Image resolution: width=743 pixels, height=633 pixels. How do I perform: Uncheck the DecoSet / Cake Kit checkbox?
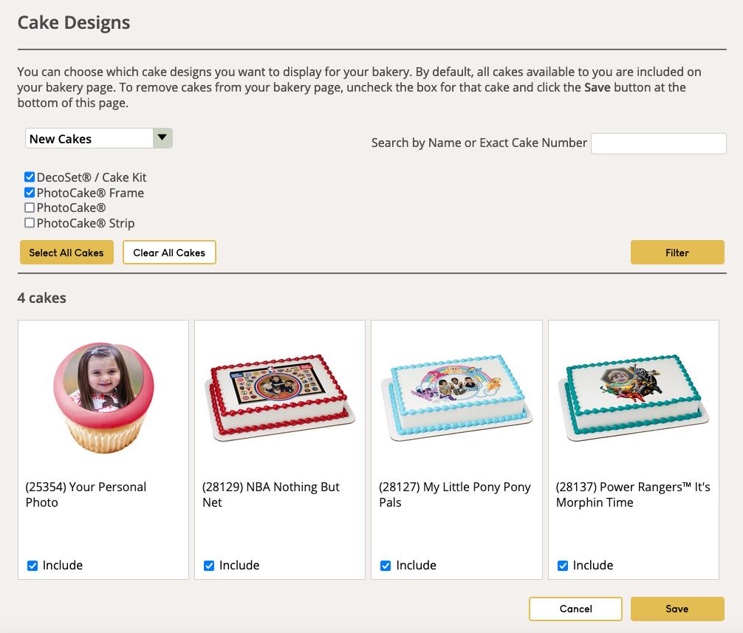tap(30, 177)
